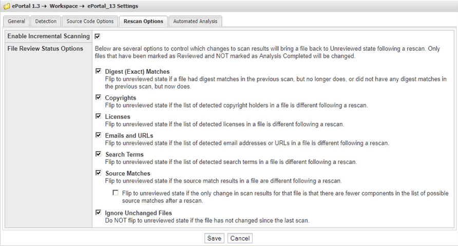Switch to the Automated Analysis tab

pos(195,22)
